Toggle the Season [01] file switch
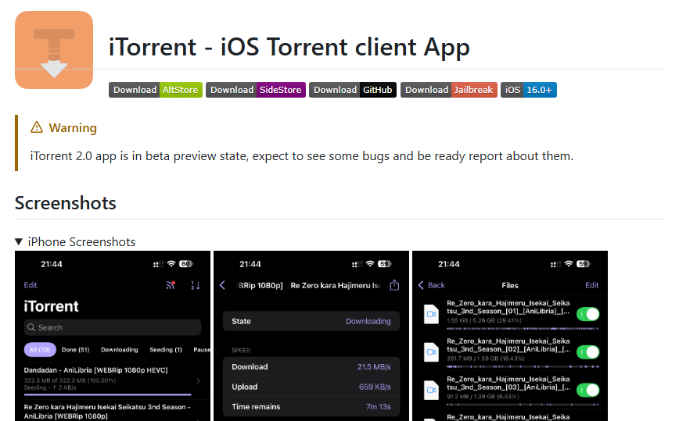This screenshot has height=421, width=679. coord(588,314)
